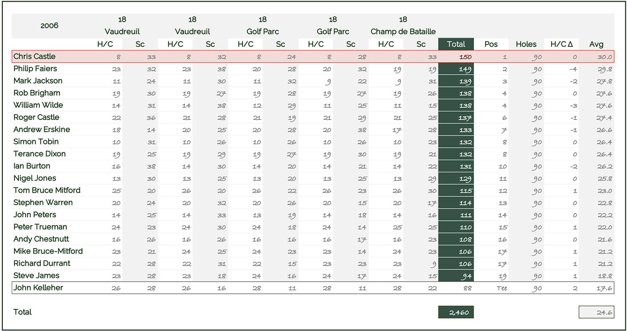
Task: Select the 'Simon Tobin' name cell
Action: point(36,141)
